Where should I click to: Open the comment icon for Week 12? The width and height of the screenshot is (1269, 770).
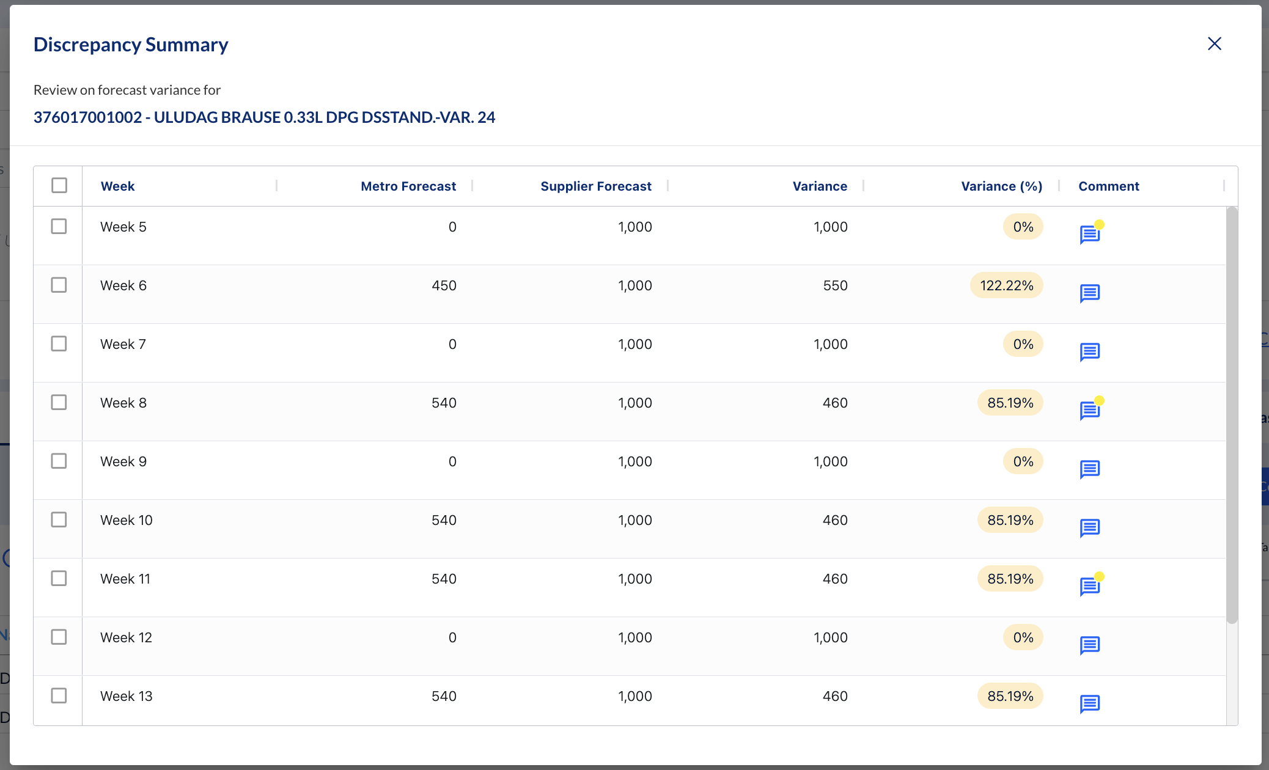[1089, 645]
